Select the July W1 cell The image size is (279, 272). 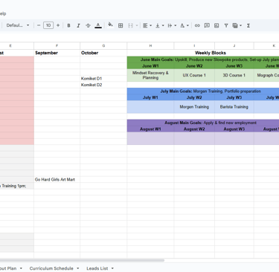coord(150,97)
